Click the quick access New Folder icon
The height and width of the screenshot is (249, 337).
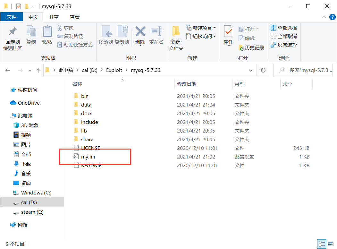[27, 6]
